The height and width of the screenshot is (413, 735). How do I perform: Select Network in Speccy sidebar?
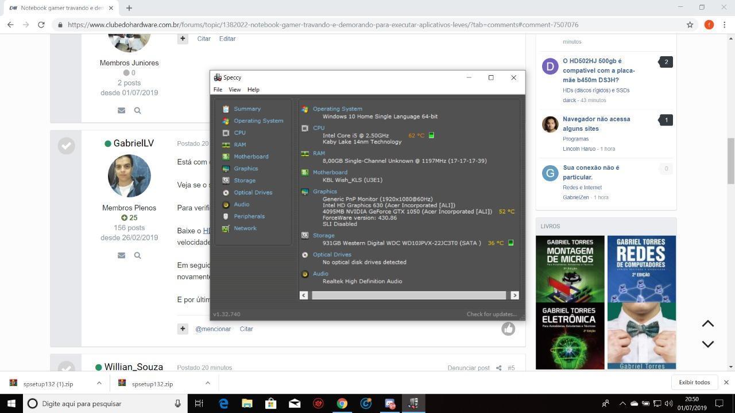pyautogui.click(x=245, y=228)
